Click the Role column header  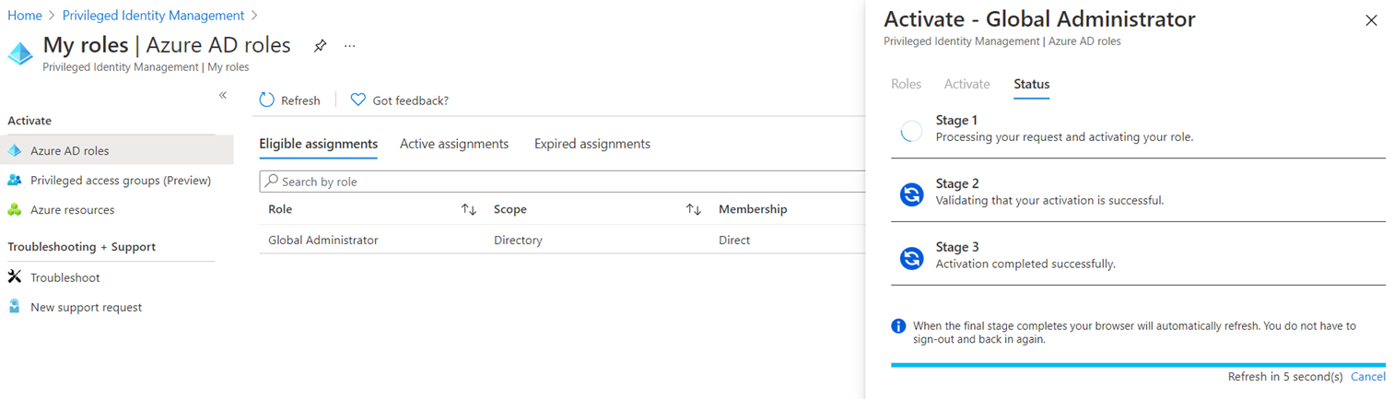coord(280,209)
